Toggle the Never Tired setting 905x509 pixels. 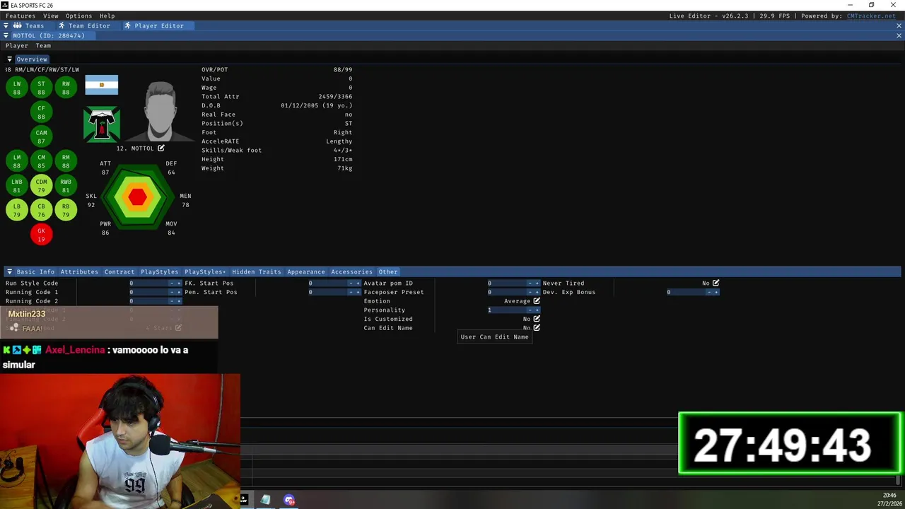pos(716,283)
